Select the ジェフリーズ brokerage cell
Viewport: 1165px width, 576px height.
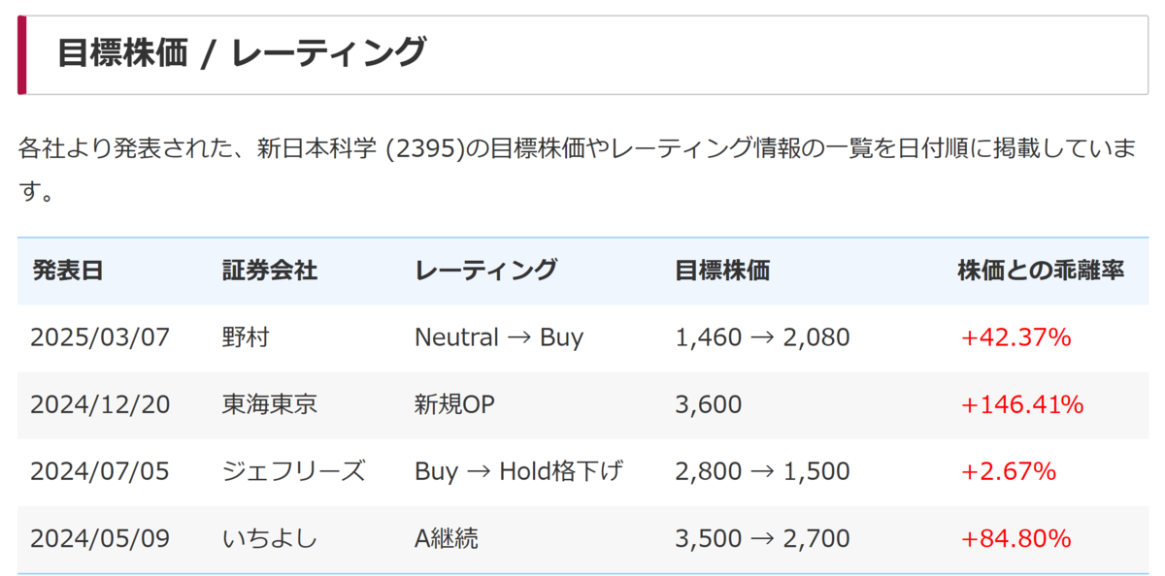click(x=293, y=471)
